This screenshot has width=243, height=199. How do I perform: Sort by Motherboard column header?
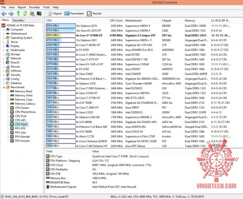click(142, 21)
